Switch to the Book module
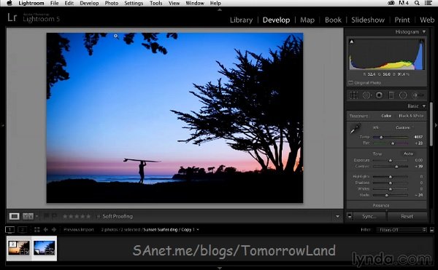This screenshot has height=270, width=438. pos(333,20)
